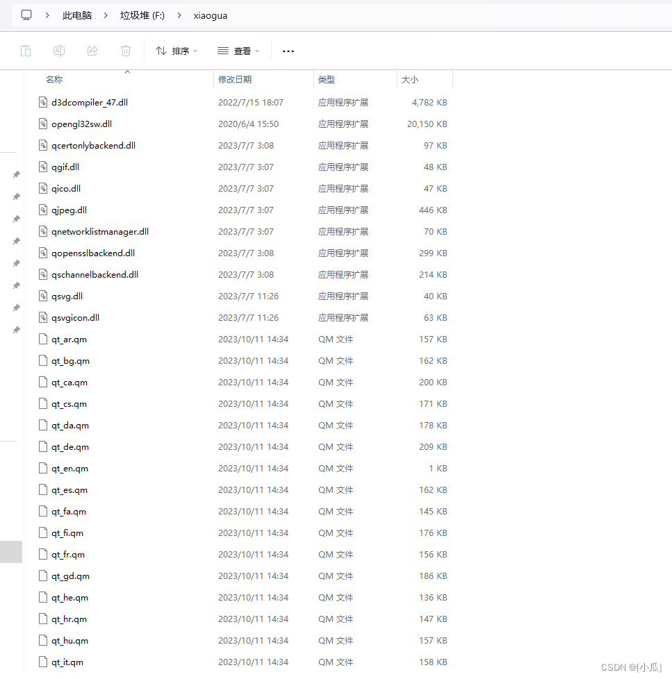Navigate to 此电脑 breadcrumb

(77, 15)
